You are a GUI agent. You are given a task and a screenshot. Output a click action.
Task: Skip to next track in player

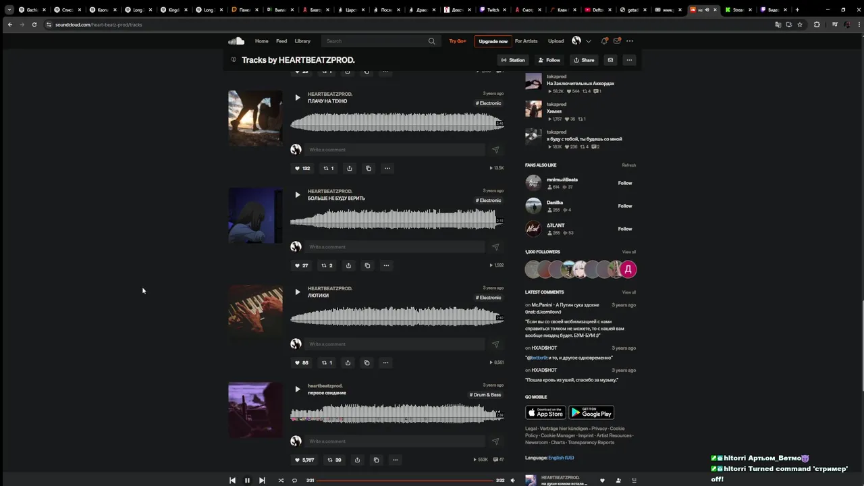coord(262,481)
